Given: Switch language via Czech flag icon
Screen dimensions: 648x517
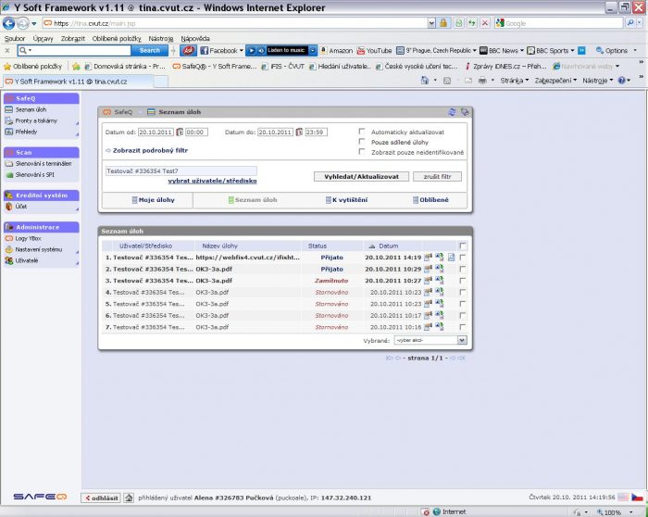Looking at the screenshot, I should pos(637,498).
